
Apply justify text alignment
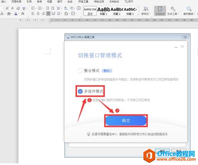pos(48,13)
